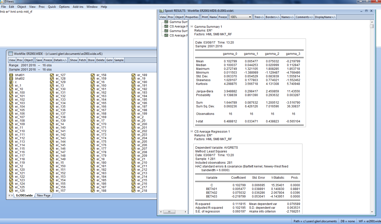Image resolution: width=381 pixels, height=224 pixels.
Task: Switch to the New Page tab
Action: coord(44,195)
